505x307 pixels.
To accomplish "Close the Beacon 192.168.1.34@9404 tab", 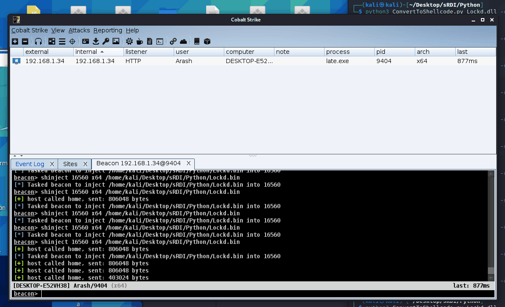I will [x=189, y=163].
